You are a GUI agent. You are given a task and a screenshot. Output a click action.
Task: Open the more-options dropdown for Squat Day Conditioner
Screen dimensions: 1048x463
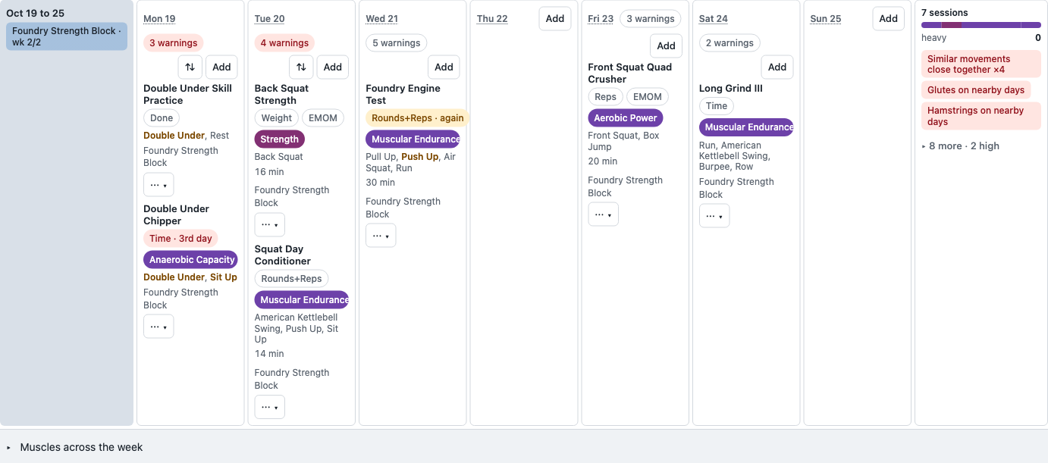(270, 407)
